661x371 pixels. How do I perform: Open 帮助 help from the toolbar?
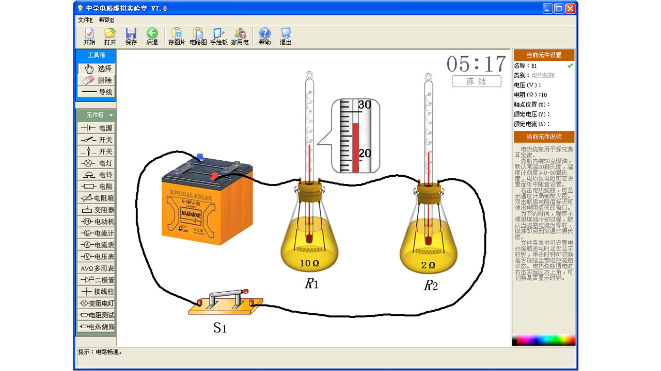(264, 36)
